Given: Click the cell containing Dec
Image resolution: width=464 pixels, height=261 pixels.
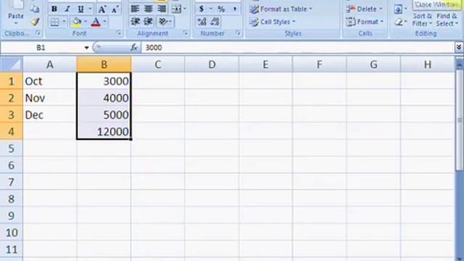Looking at the screenshot, I should 50,115.
